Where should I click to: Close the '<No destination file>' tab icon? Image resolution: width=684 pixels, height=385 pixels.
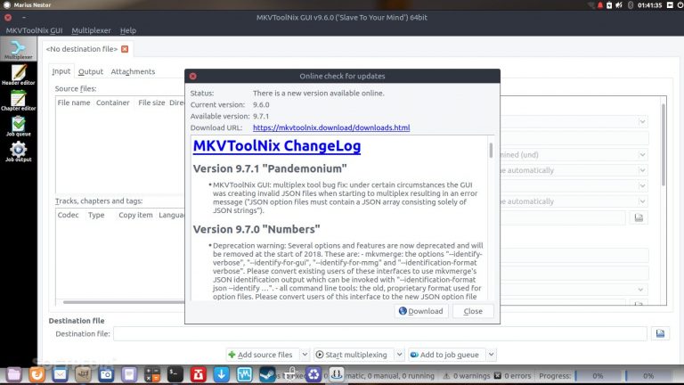(125, 49)
